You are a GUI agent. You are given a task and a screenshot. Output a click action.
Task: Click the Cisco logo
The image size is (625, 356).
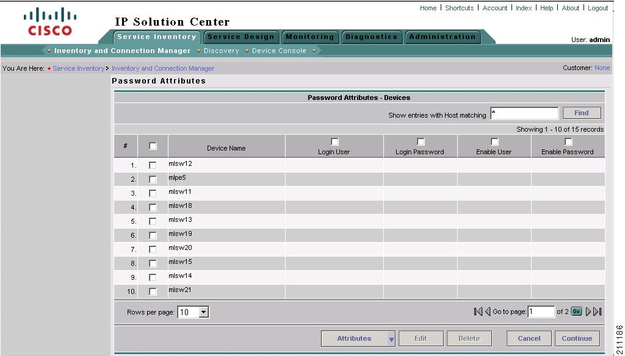[50, 21]
